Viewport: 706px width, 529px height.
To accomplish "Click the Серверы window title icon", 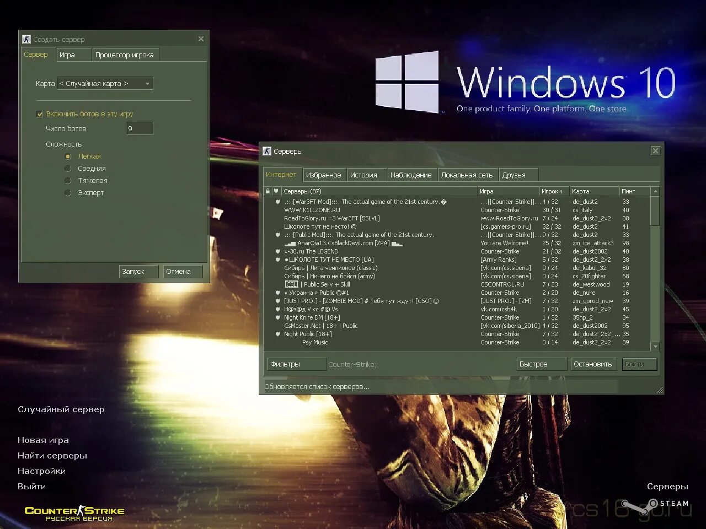I will 267,151.
